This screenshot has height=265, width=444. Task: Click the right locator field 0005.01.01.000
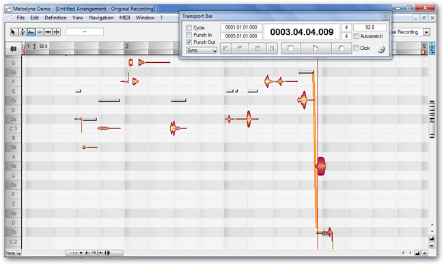coord(241,36)
